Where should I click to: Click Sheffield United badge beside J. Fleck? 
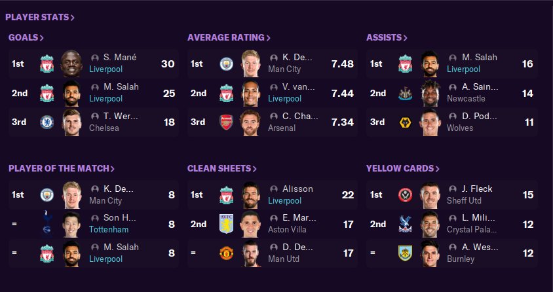click(405, 195)
